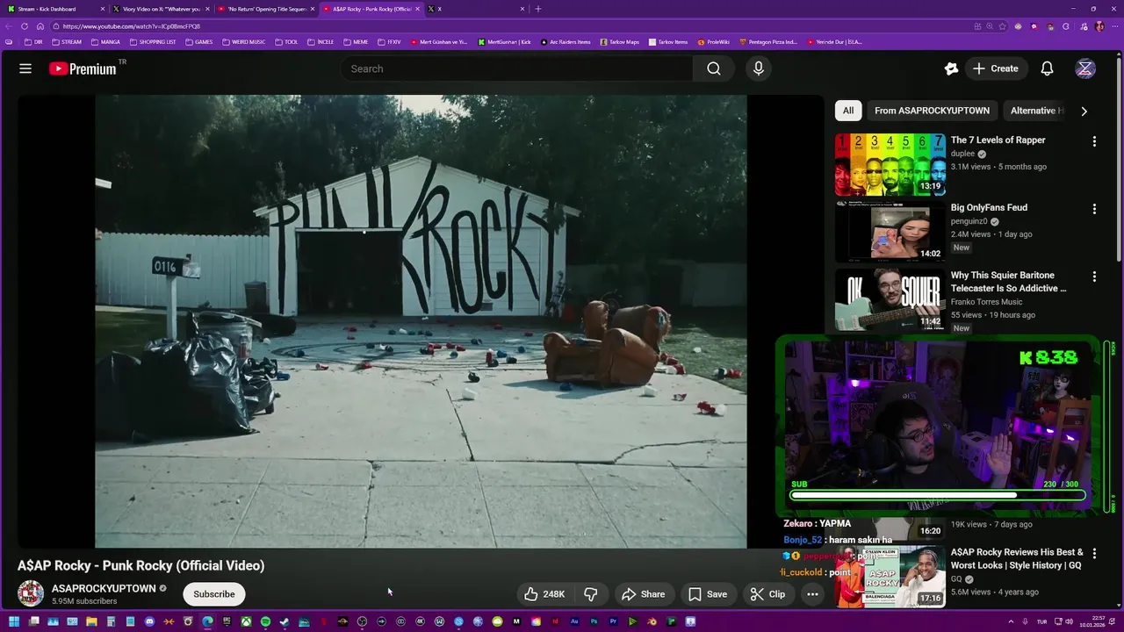Open the GAMES bookmarks folder

(x=199, y=41)
